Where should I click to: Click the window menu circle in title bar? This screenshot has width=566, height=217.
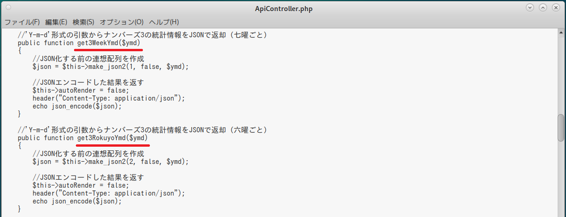click(9, 8)
